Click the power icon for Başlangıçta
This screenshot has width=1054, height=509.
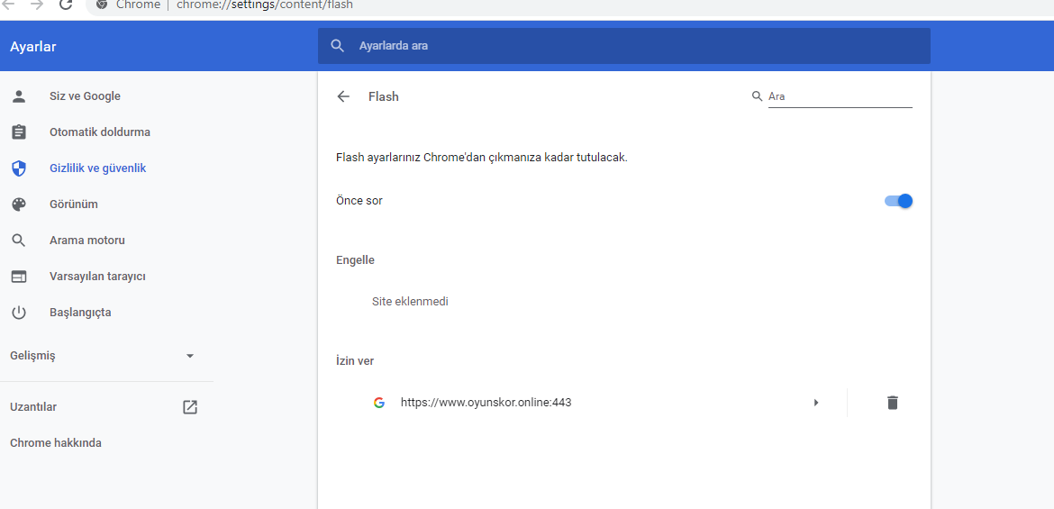(19, 313)
